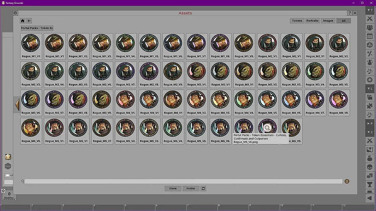This screenshot has height=211, width=376.
Task: Select the Rogue_M2_V7 token
Action: pyautogui.click(x=125, y=74)
